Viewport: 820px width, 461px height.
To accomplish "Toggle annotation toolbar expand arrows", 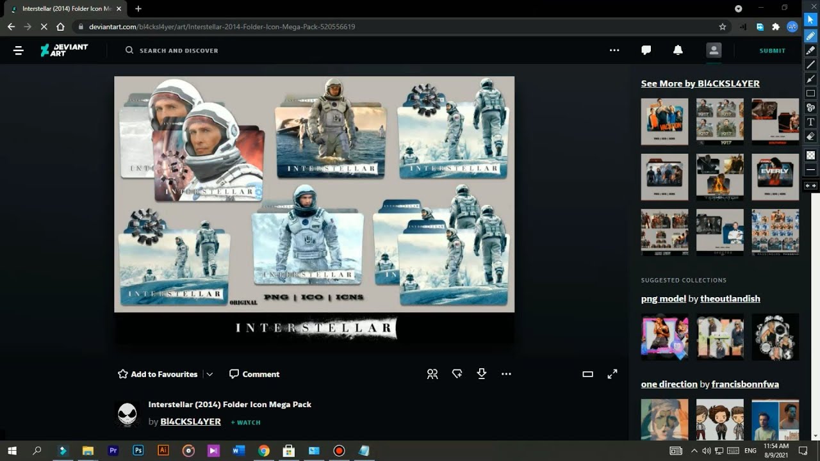I will pyautogui.click(x=810, y=186).
